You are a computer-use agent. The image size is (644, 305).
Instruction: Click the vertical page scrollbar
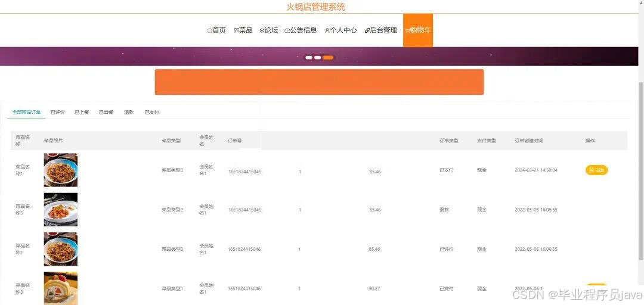click(640, 170)
